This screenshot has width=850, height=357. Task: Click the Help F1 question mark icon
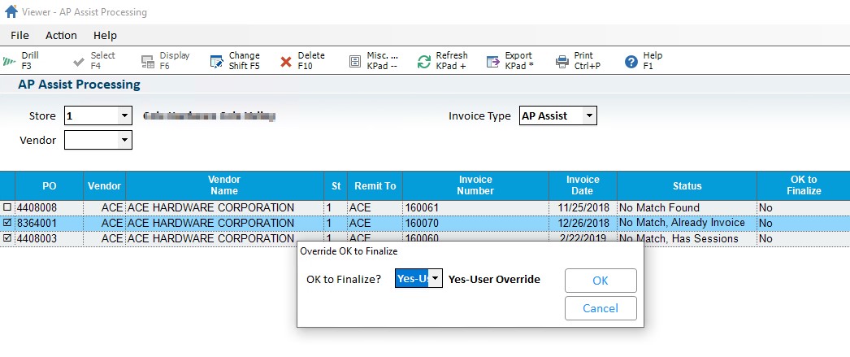click(631, 61)
